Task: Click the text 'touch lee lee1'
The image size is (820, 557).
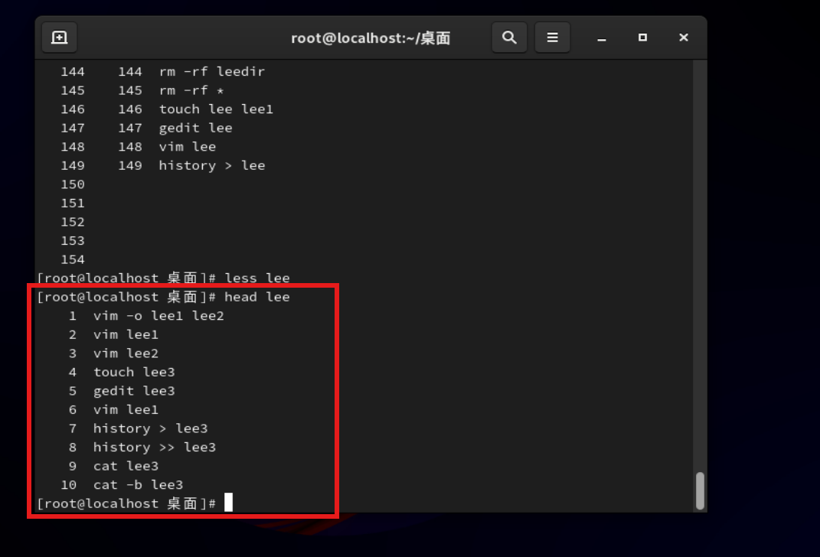Action: tap(216, 109)
